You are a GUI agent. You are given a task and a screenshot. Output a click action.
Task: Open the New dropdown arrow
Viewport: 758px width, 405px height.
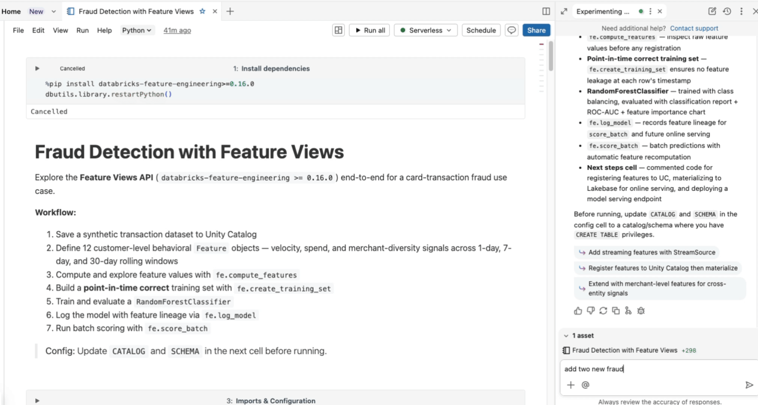54,12
